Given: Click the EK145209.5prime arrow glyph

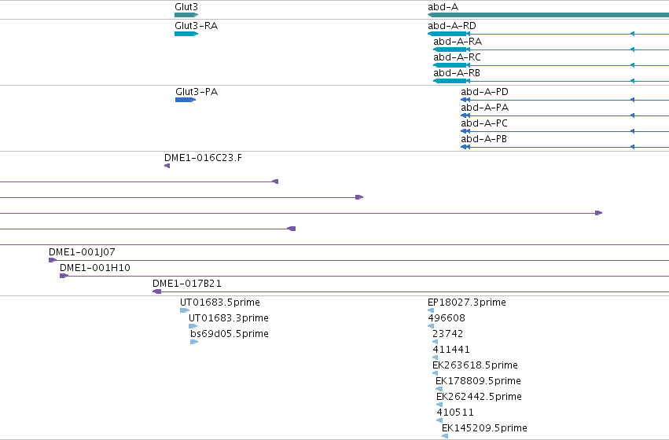Looking at the screenshot, I should pos(445,436).
